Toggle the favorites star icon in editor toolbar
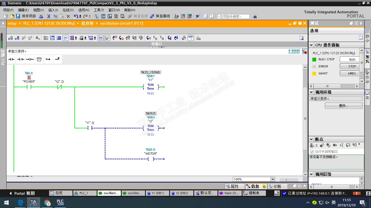371x208 pixels. click(107, 38)
